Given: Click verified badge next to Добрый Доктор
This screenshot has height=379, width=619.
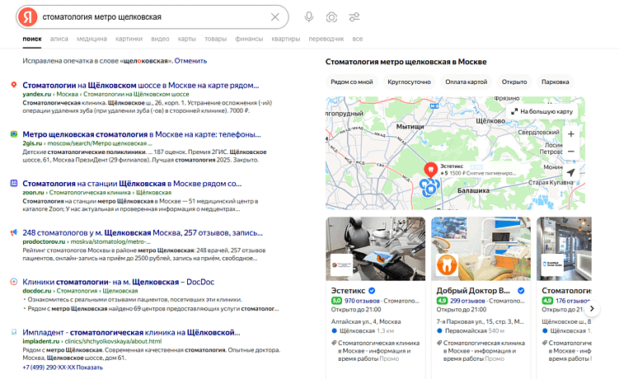Looking at the screenshot, I should [521, 291].
